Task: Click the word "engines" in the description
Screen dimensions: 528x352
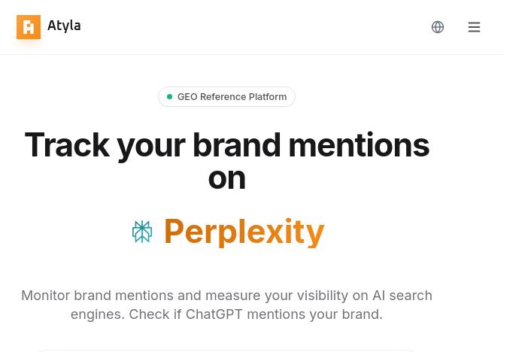Action: 96,314
